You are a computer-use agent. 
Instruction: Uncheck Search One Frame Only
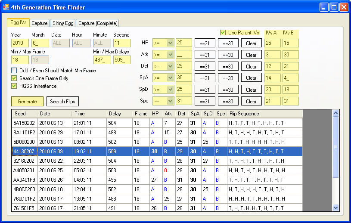(14, 78)
